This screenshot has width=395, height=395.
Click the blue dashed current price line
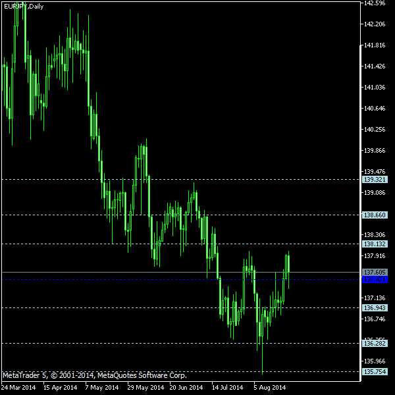click(x=180, y=280)
